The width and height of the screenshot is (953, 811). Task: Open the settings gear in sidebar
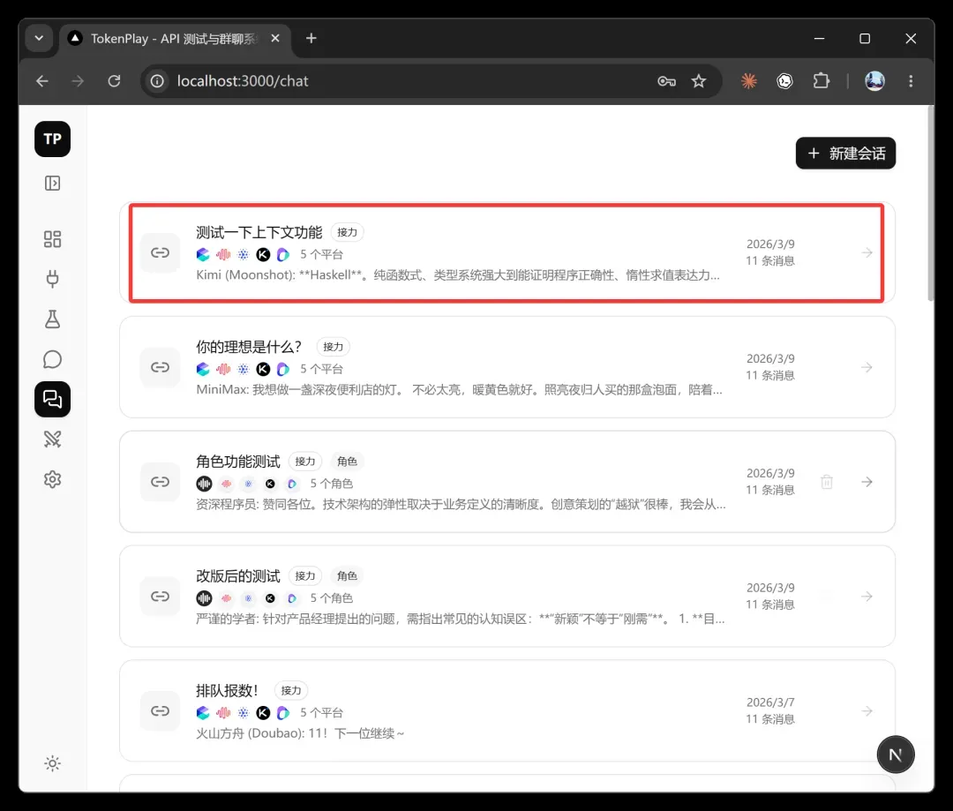tap(52, 479)
